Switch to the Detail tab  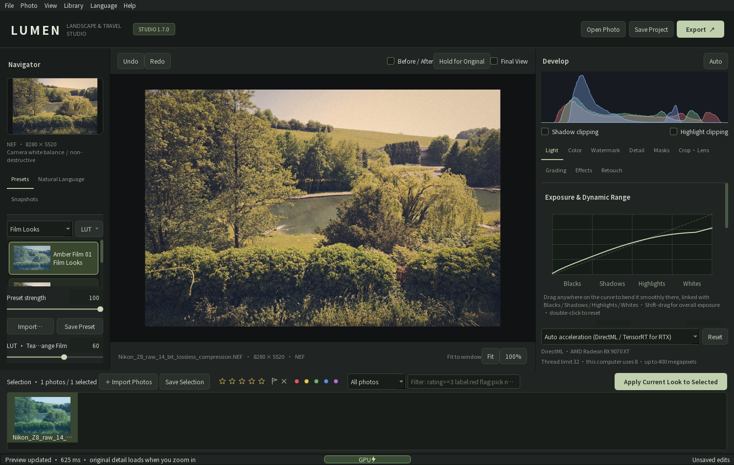[x=637, y=150]
